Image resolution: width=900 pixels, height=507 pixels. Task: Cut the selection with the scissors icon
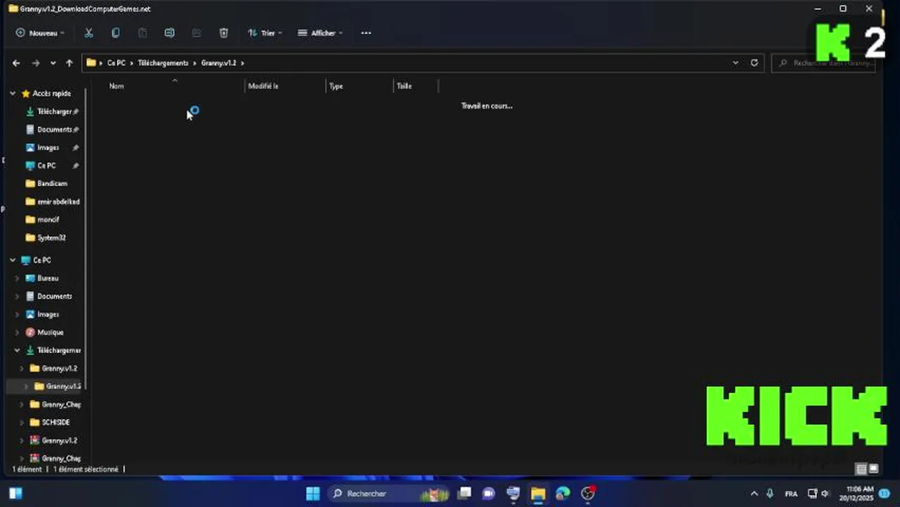89,33
